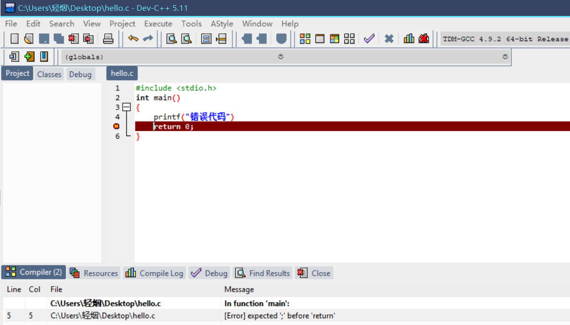570x325 pixels.
Task: Click the Close button in the bottom panel
Action: [x=315, y=273]
